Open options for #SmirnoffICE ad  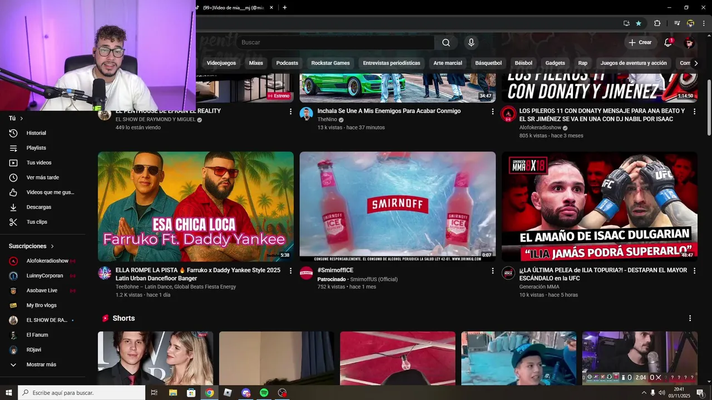[x=492, y=271]
